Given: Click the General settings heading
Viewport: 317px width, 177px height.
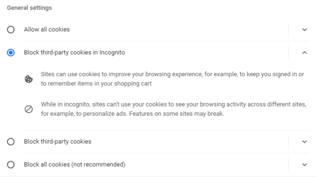Looking at the screenshot, I should pyautogui.click(x=29, y=8).
